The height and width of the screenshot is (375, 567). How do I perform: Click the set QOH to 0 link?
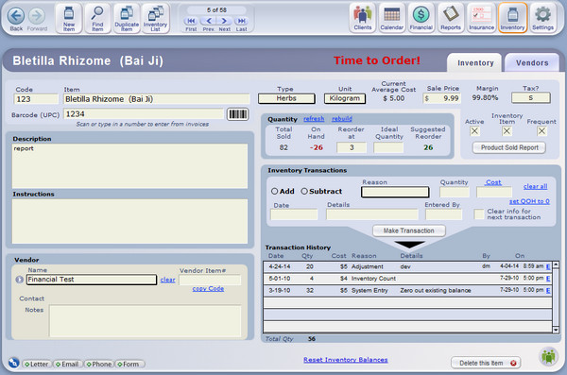[x=529, y=201]
